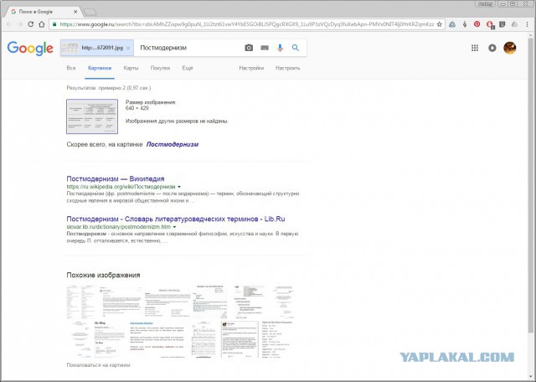
Task: Click the 'slovar.lib.ru/dictionary/postmodernizm.htm' URL text
Action: click(x=118, y=227)
